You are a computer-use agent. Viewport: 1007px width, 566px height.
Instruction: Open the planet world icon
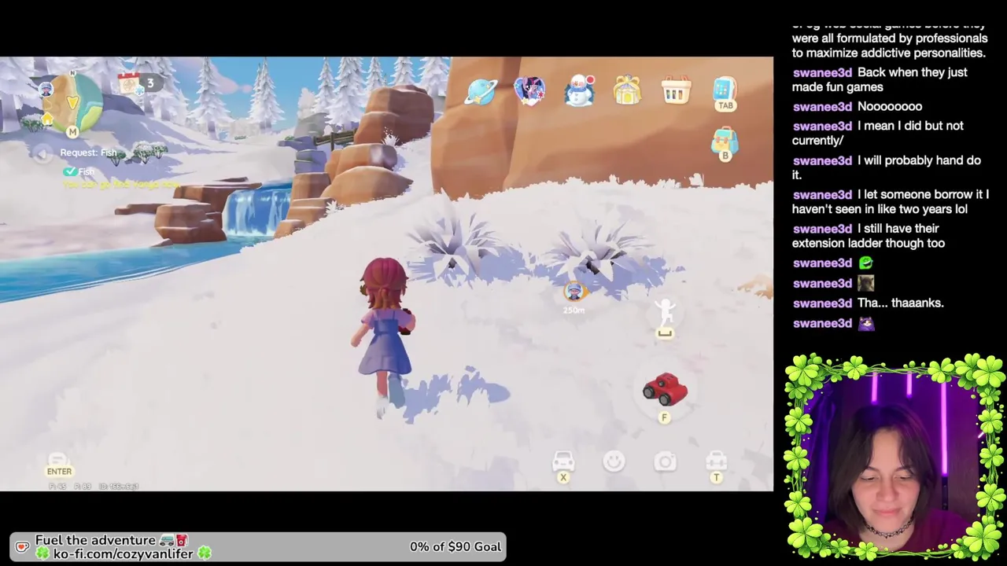click(481, 91)
